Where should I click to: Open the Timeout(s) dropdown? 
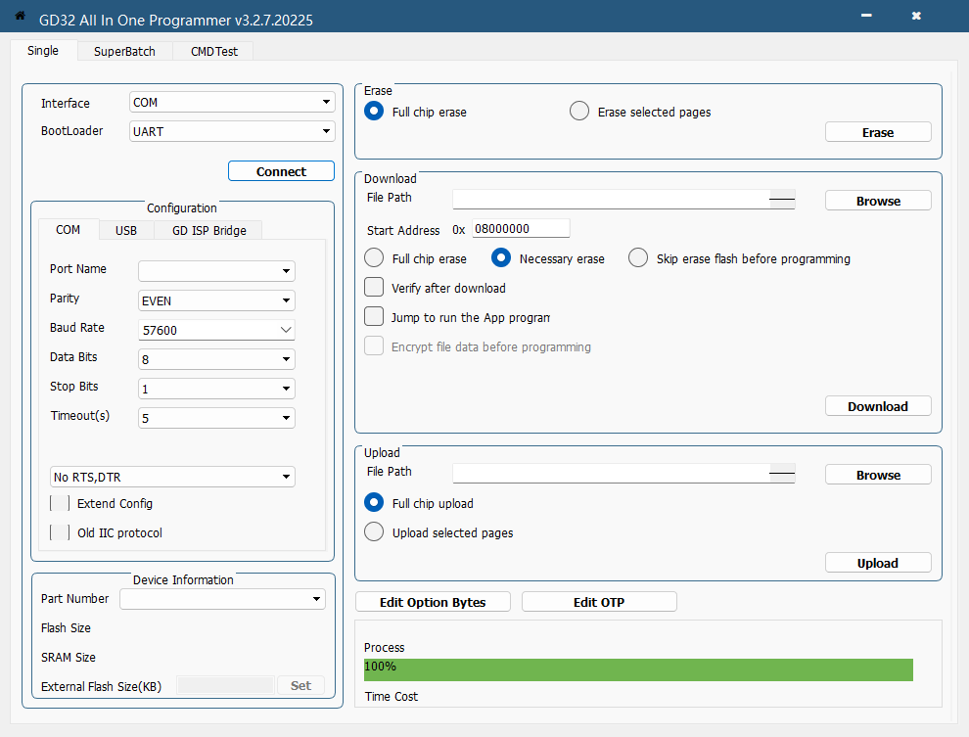[x=216, y=418]
